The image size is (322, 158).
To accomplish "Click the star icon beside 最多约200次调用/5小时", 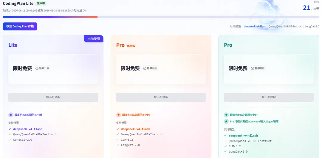I will (11, 115).
